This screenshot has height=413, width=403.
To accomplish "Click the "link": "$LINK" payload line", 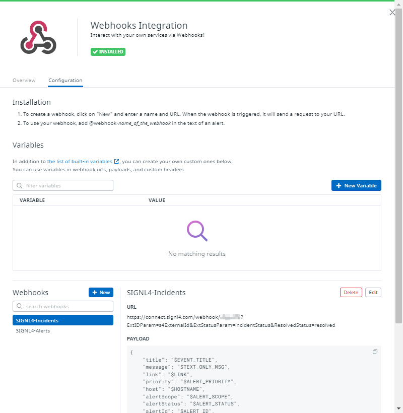I will pyautogui.click(x=167, y=375).
